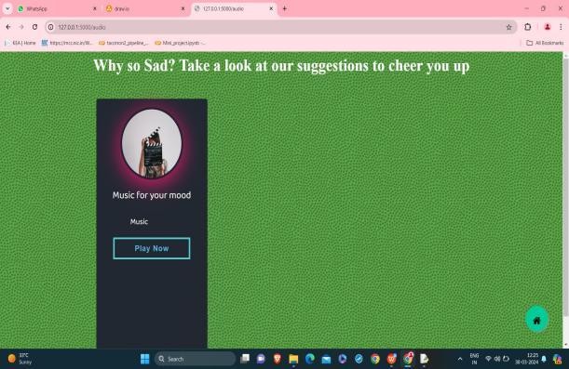Screen dimensions: 569x369
Task: Open Windows Start menu
Action: (x=144, y=359)
